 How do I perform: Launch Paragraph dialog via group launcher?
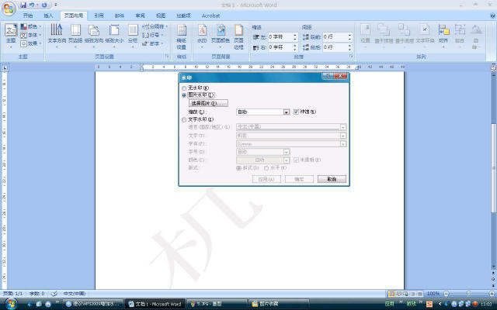pyautogui.click(x=351, y=57)
